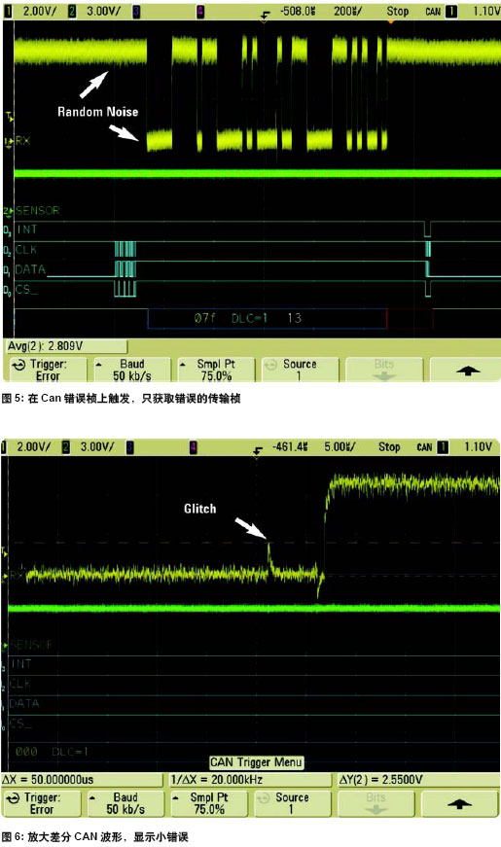Toggle the Stop run status in Figure 6

389,446
